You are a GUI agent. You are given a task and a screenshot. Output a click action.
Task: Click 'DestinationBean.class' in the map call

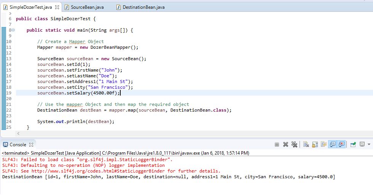pyautogui.click(x=198, y=110)
